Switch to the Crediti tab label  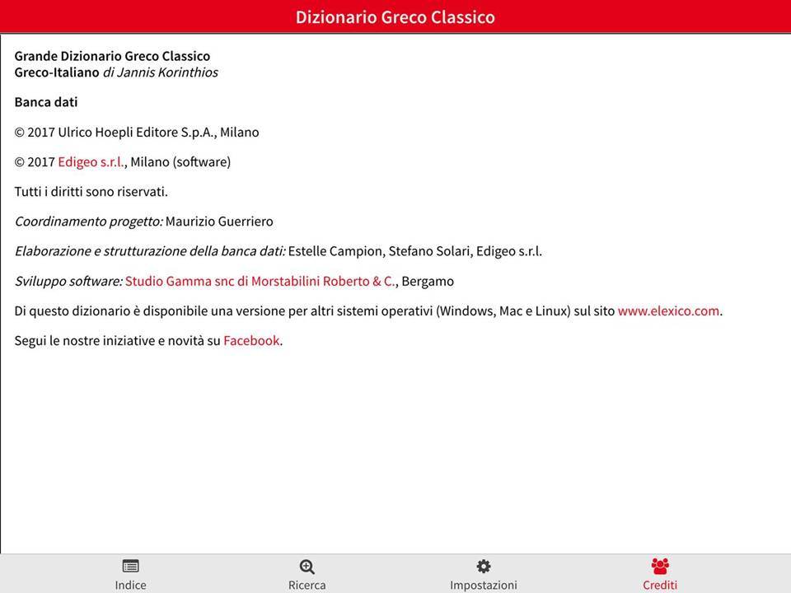point(660,585)
